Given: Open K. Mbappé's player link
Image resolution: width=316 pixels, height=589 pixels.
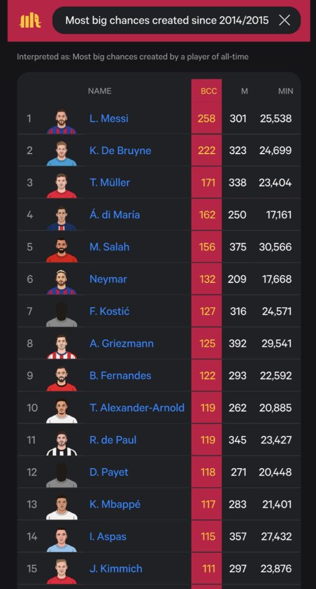Looking at the screenshot, I should pyautogui.click(x=115, y=504).
